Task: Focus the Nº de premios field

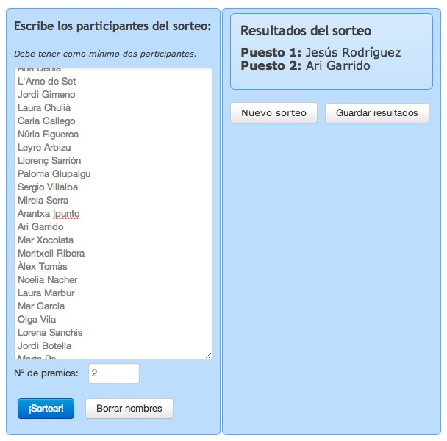Action: coord(114,373)
